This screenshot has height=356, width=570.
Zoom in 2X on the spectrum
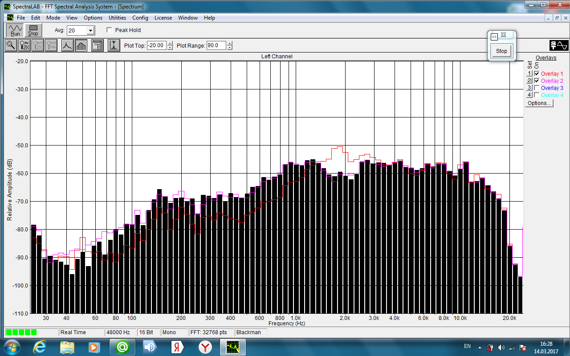pos(24,45)
